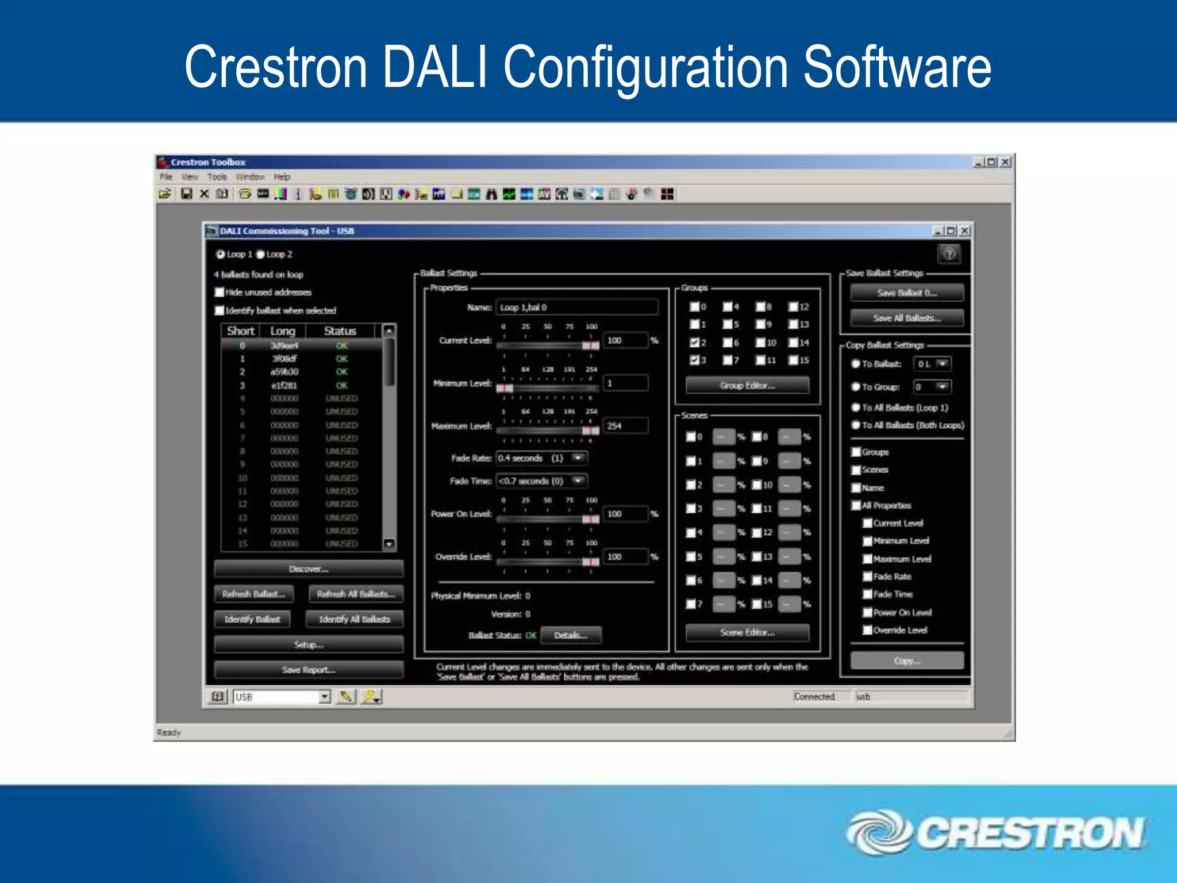Open the address book from the toolbar
The height and width of the screenshot is (883, 1177).
[x=222, y=194]
